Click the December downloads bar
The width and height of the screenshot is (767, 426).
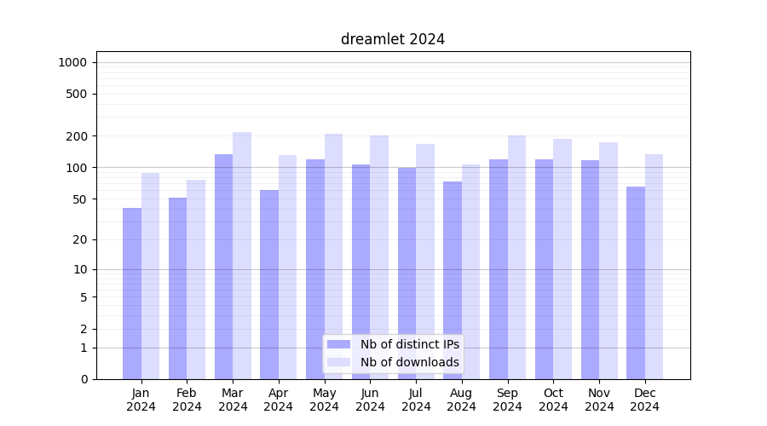point(654,267)
